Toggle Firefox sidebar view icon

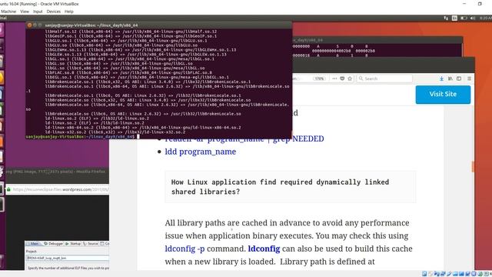[x=459, y=78]
